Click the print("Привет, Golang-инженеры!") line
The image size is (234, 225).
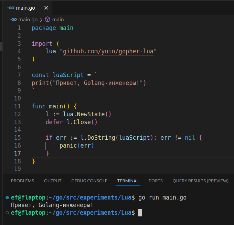pos(89,83)
